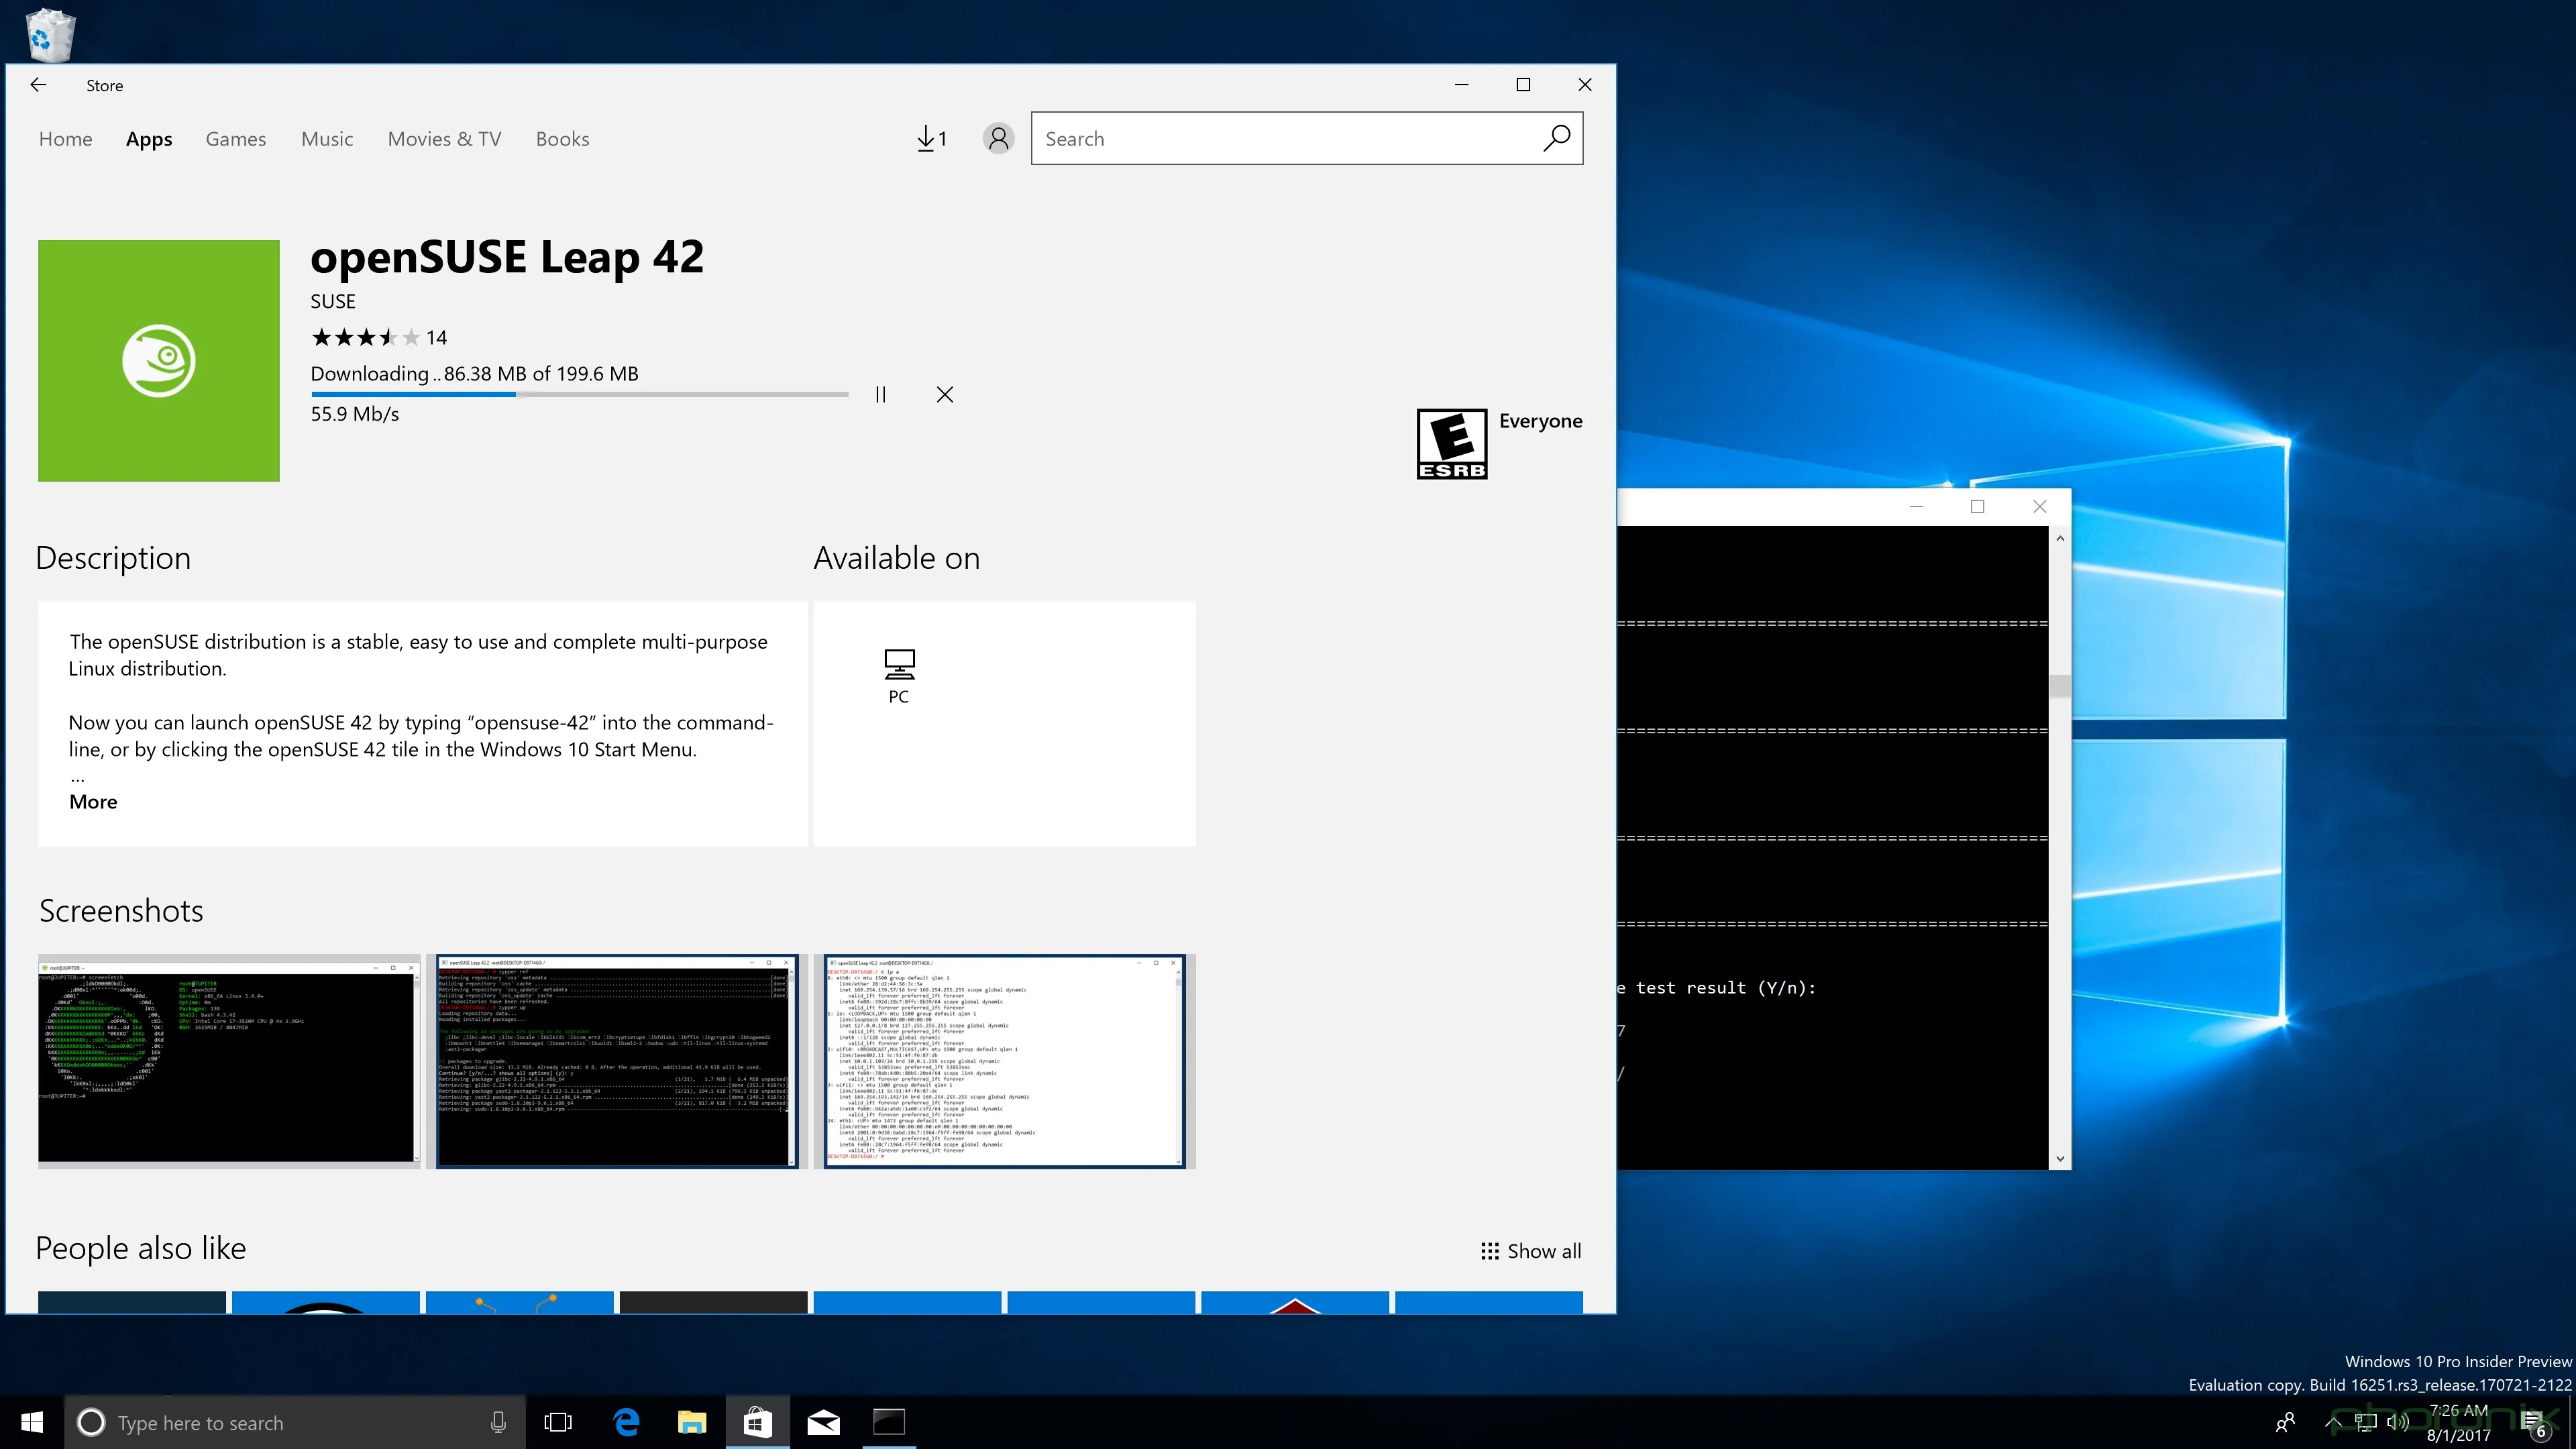
Task: Click the download speed 55.9 Mb/s text
Action: 354,414
